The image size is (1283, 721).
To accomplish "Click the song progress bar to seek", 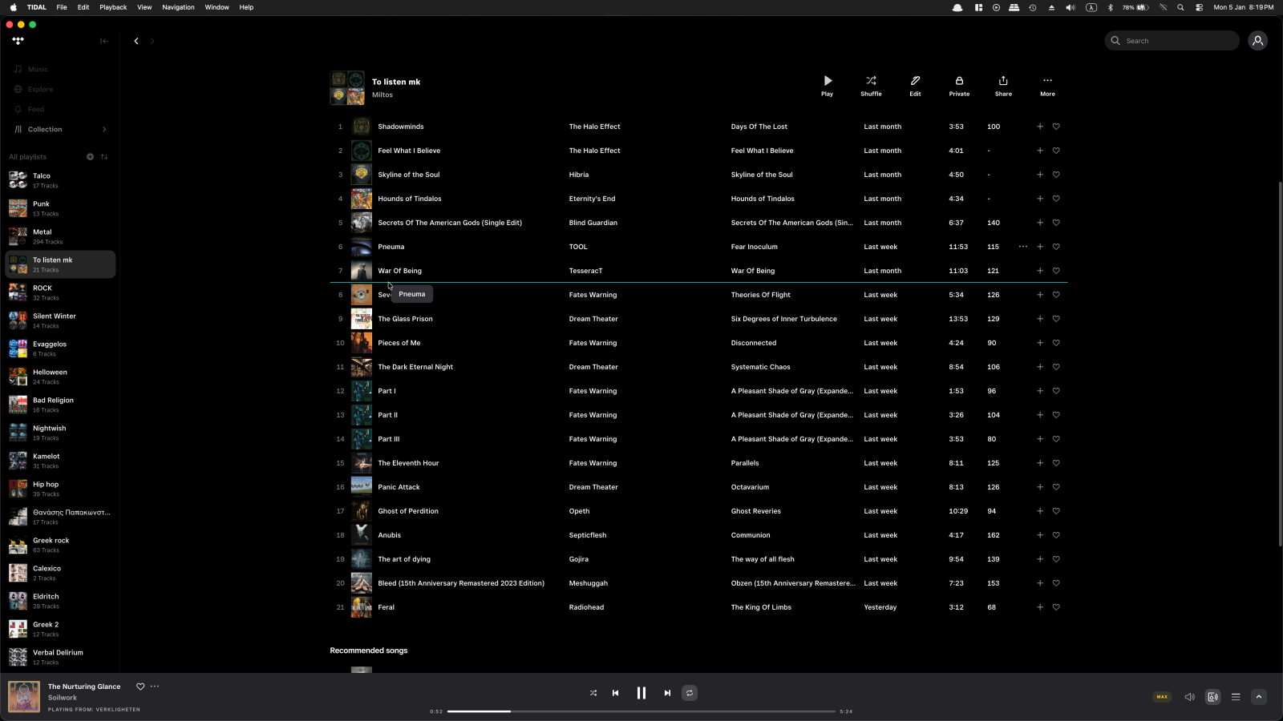I will coord(641,711).
